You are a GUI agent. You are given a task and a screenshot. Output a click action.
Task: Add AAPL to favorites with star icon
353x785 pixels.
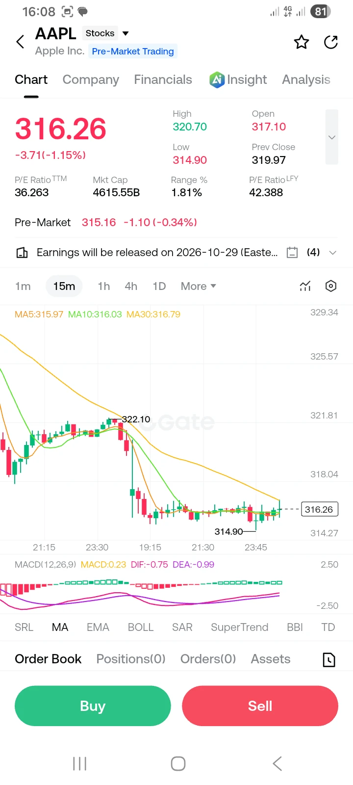coord(302,42)
